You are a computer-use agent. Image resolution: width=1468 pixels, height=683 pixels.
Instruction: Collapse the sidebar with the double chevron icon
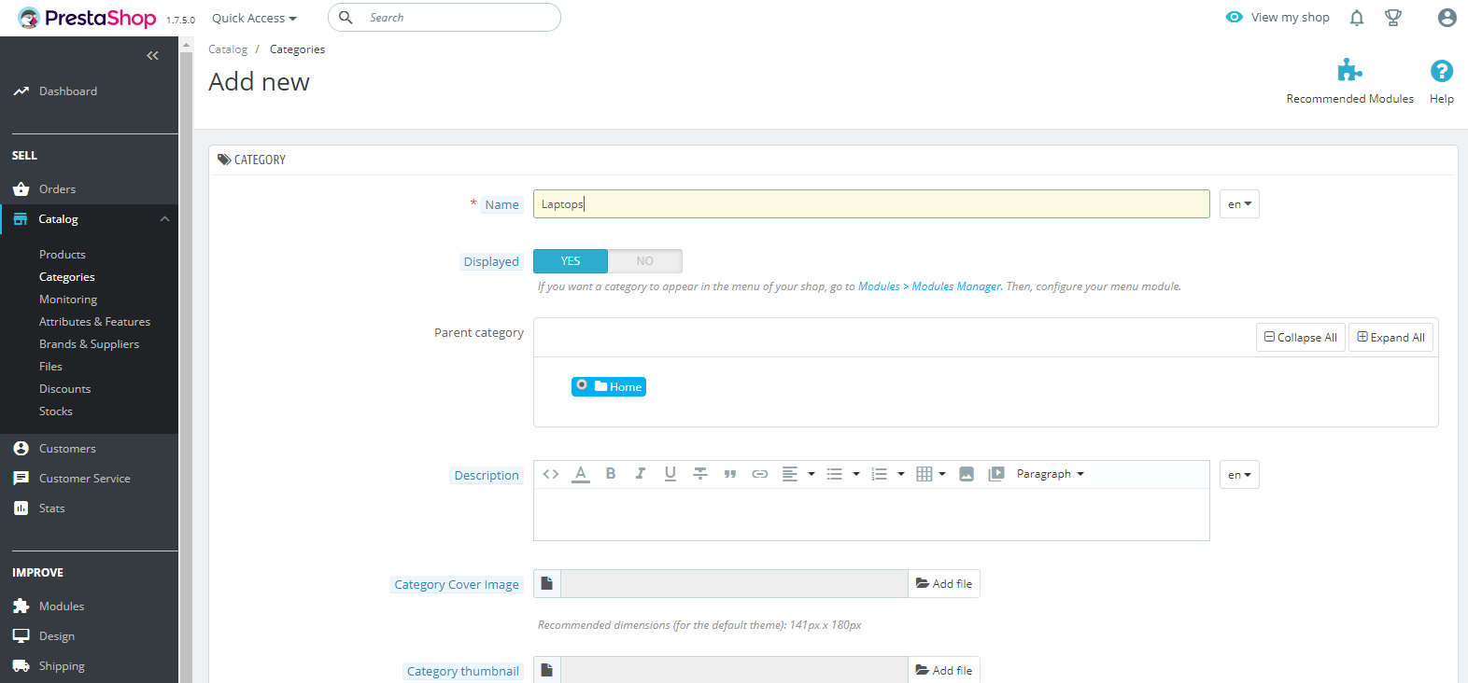152,56
